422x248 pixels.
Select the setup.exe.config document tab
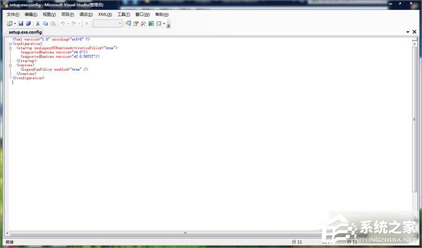(25, 32)
